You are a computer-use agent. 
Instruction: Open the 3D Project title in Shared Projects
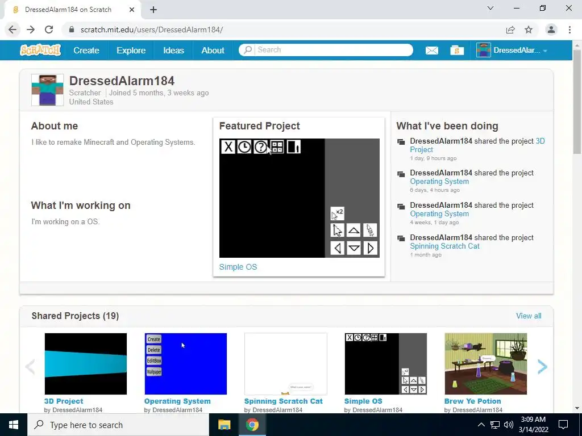pos(64,401)
